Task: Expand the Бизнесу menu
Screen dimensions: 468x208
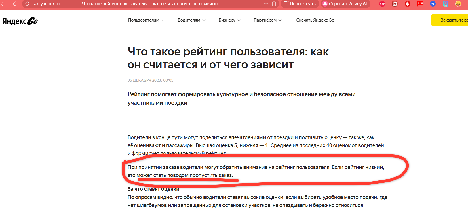Action: (230, 20)
